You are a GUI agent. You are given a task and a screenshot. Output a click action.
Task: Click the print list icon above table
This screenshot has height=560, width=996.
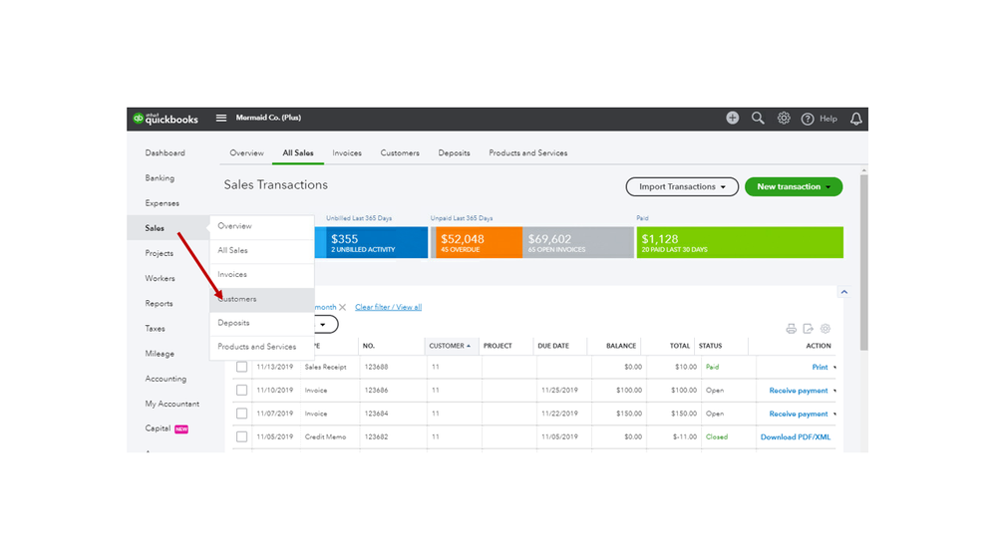tap(791, 329)
